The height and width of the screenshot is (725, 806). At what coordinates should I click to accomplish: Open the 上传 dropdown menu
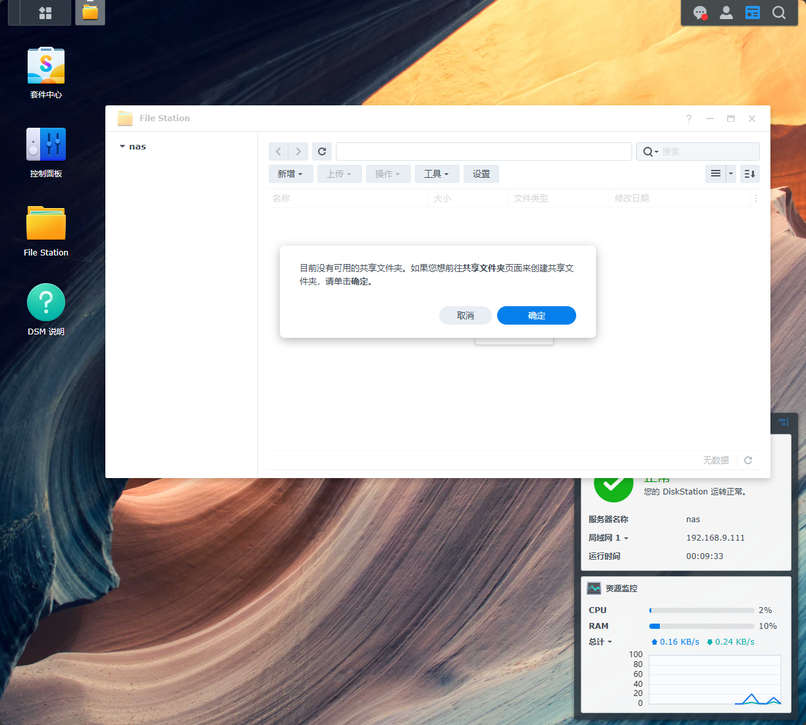[339, 174]
